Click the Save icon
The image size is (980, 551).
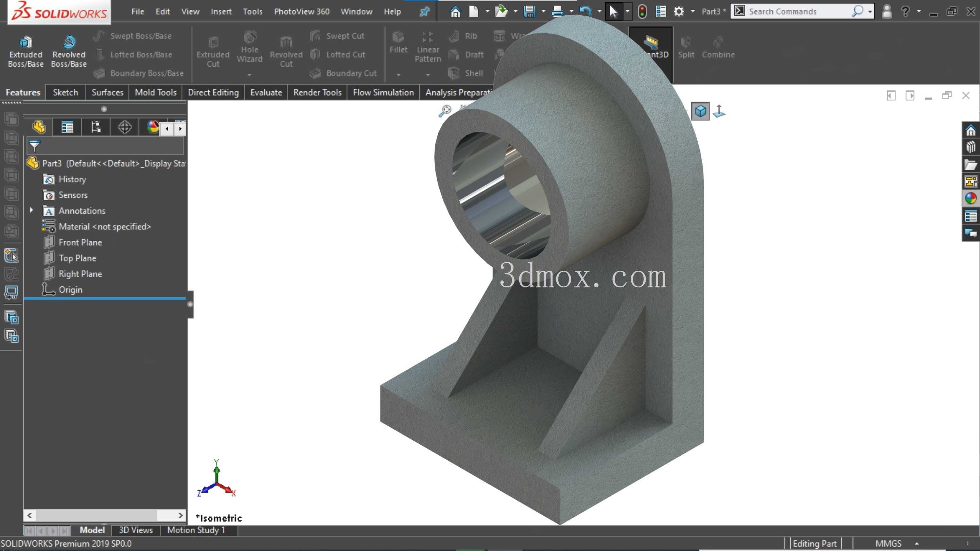point(529,12)
